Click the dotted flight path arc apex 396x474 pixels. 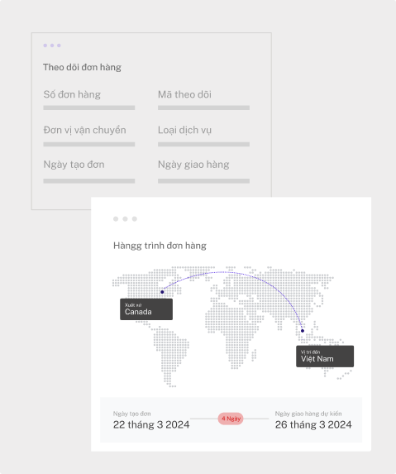pos(223,272)
